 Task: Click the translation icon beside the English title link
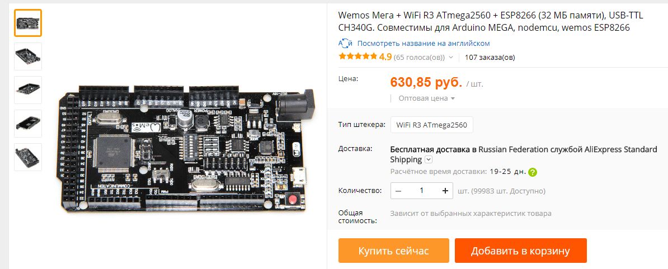coord(345,44)
